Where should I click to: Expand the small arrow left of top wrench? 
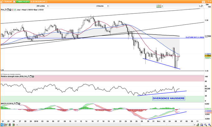click(200, 6)
